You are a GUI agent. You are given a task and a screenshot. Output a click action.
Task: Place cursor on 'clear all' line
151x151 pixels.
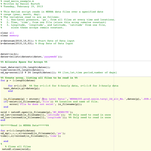(x=7, y=33)
